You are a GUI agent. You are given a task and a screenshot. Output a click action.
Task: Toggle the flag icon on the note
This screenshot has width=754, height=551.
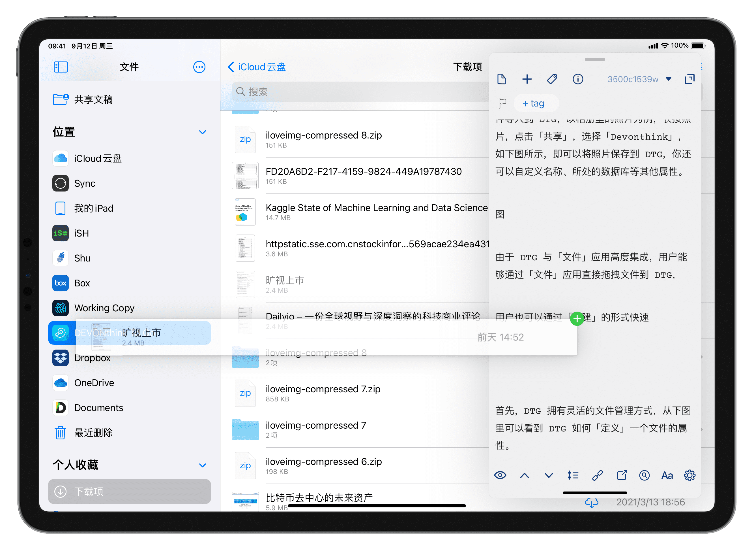tap(502, 103)
